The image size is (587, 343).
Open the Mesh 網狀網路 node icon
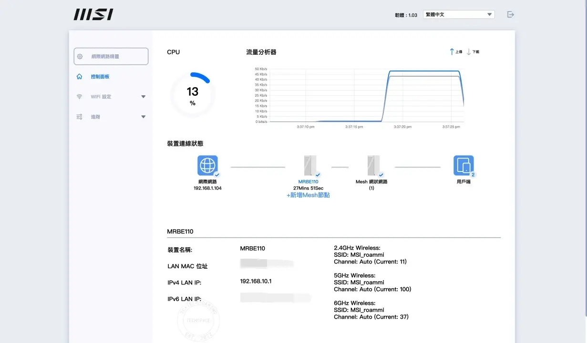(373, 166)
